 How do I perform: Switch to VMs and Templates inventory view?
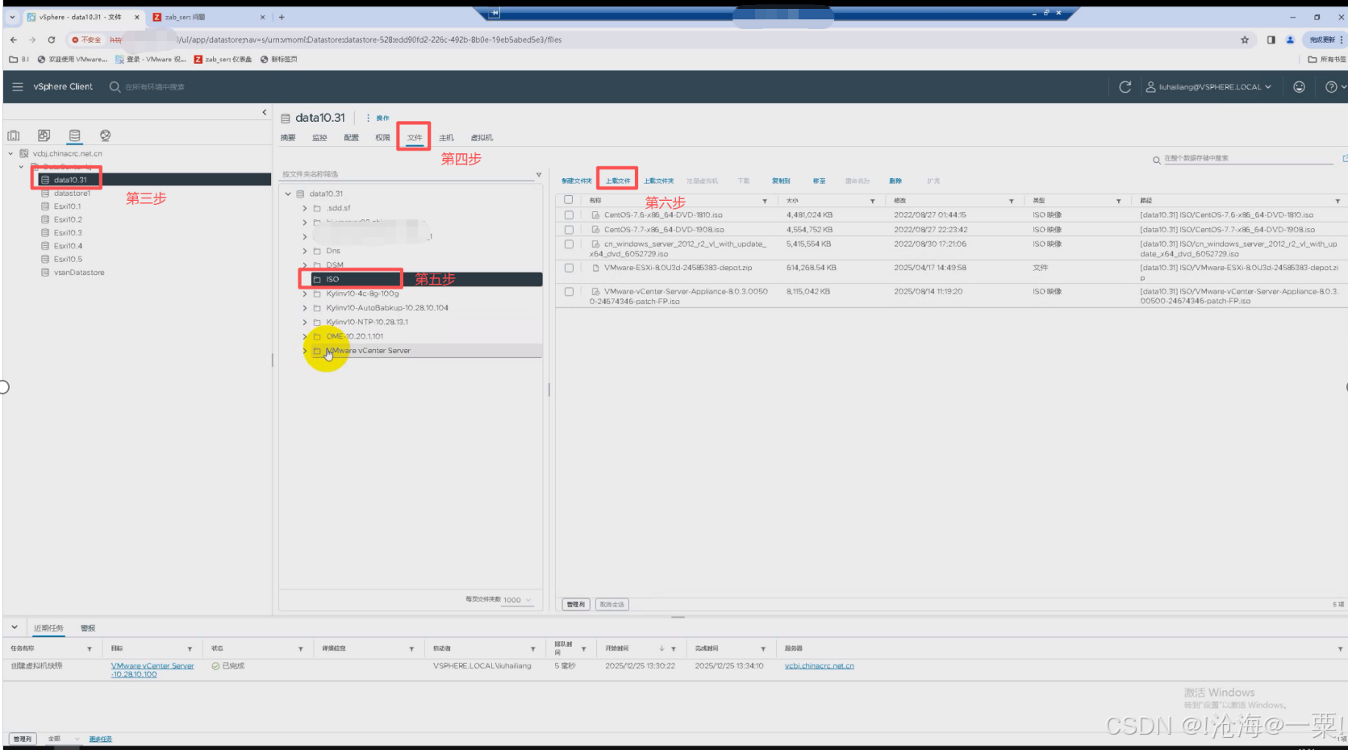pyautogui.click(x=44, y=135)
